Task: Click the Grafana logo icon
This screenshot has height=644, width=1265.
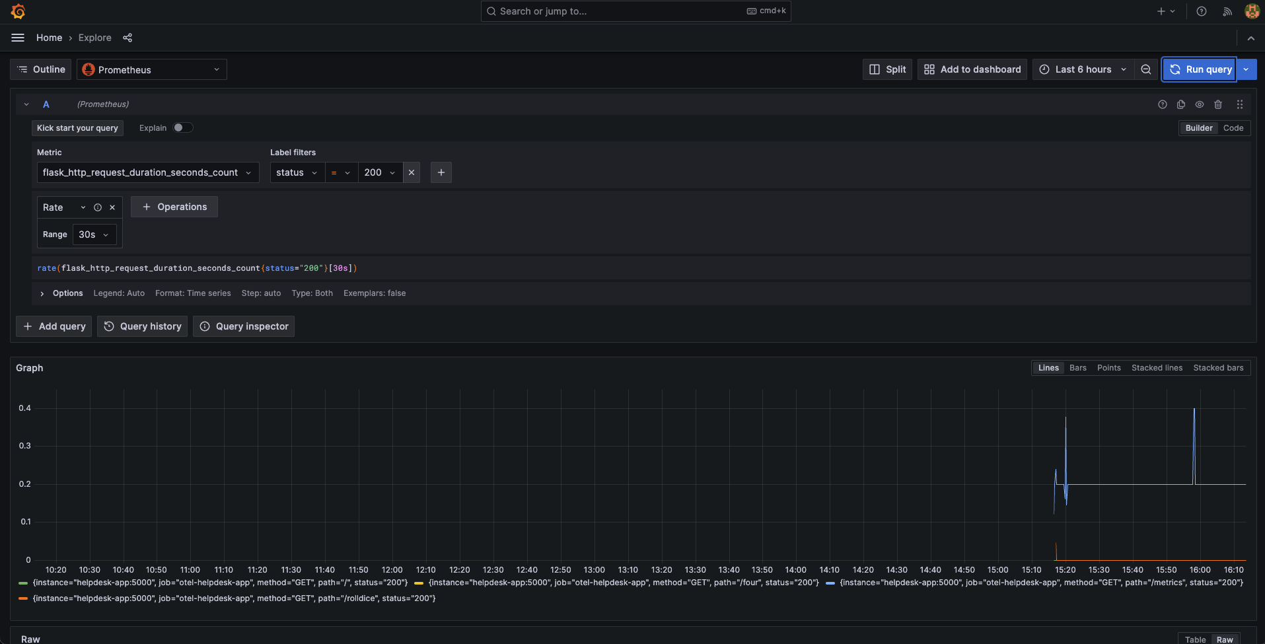Action: tap(18, 11)
